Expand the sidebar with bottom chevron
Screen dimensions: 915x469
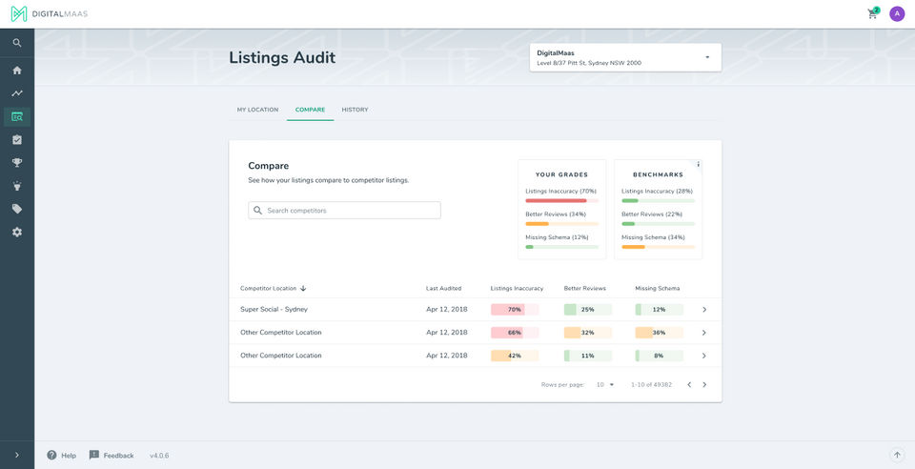[17, 455]
